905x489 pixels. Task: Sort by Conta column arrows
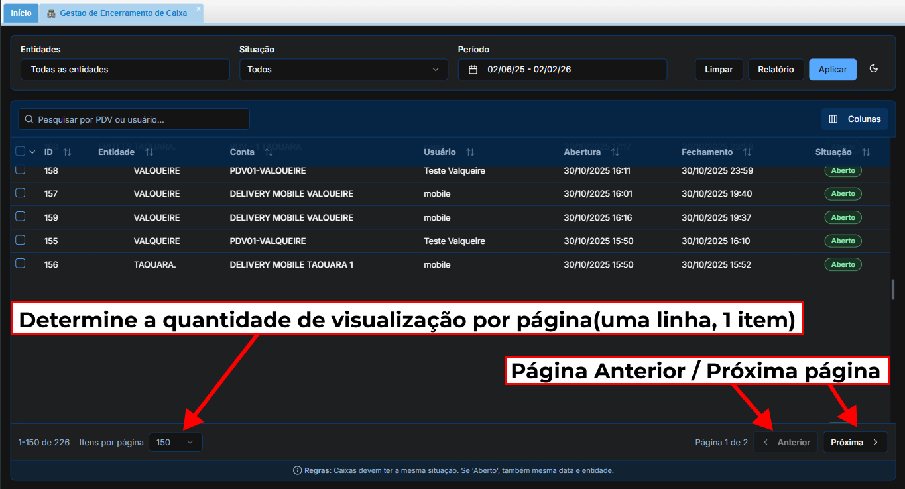[269, 152]
